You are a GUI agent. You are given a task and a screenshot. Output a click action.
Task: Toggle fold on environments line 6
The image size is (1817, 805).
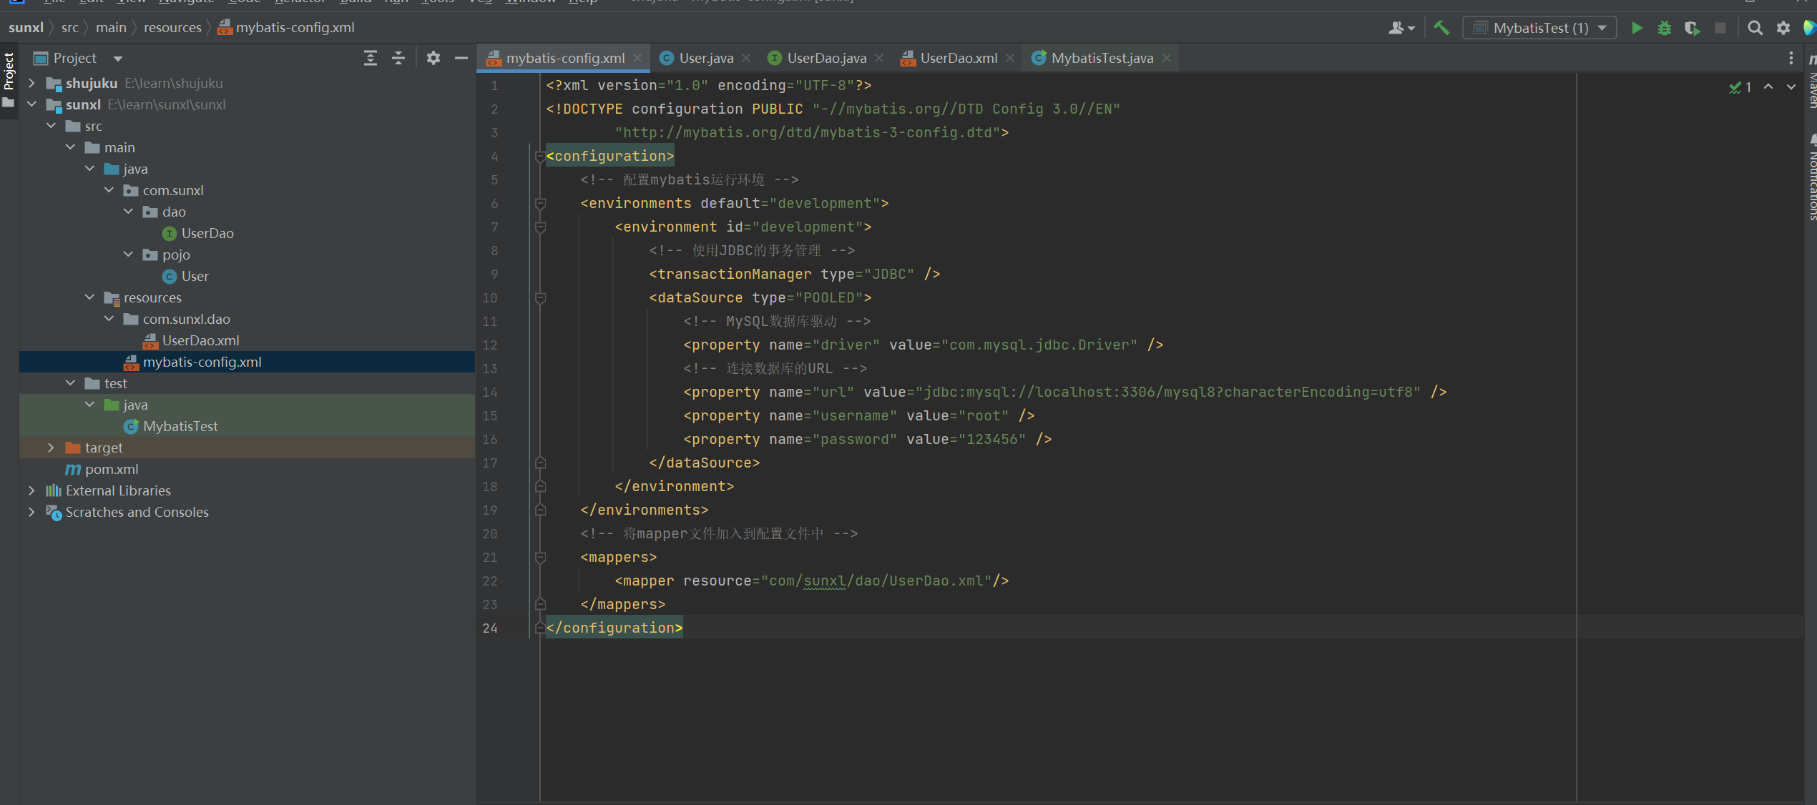(541, 203)
